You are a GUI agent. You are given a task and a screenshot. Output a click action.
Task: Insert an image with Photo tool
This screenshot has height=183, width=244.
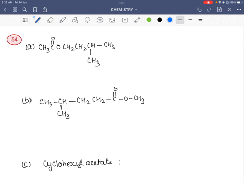click(112, 20)
